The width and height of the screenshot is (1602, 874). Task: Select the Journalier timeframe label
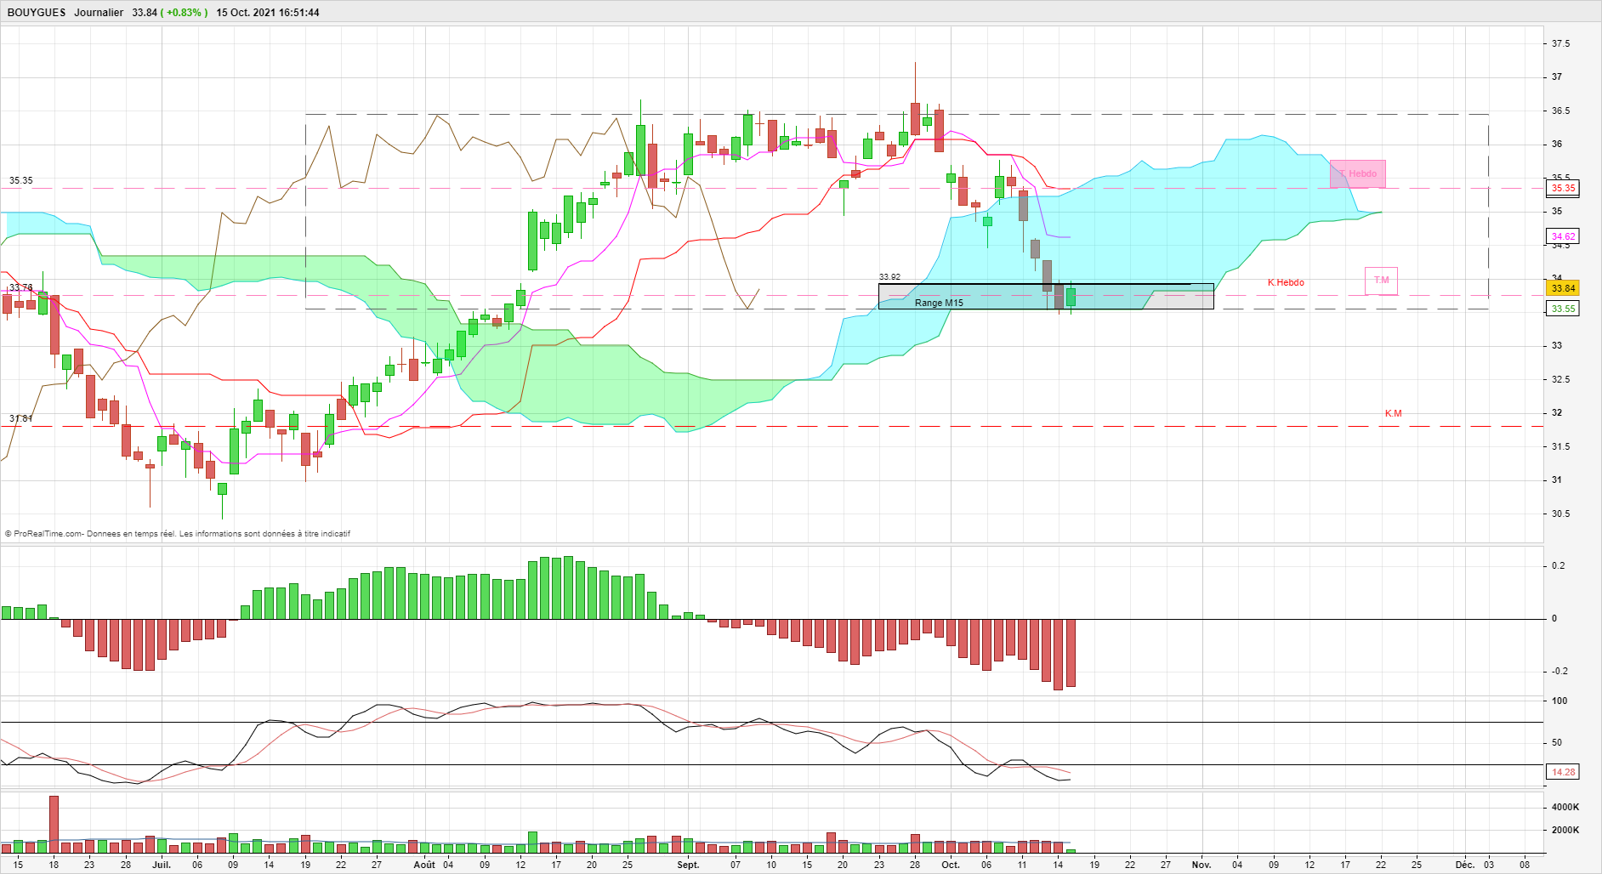click(x=99, y=13)
